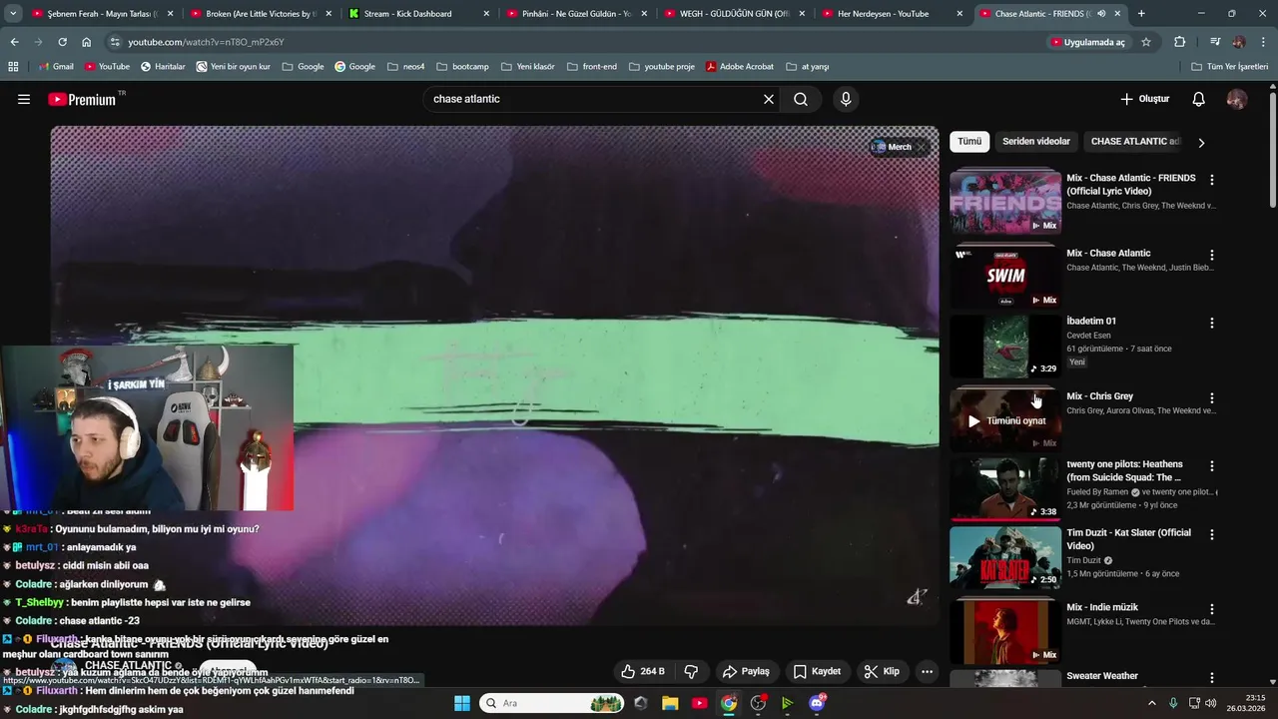Open İbadetim 01 video thumbnail
This screenshot has width=1278, height=719.
point(1004,347)
